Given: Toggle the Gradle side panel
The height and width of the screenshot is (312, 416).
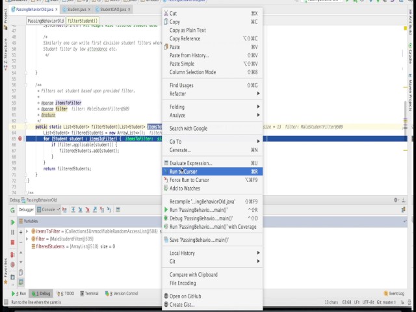Looking at the screenshot, I should (410, 53).
